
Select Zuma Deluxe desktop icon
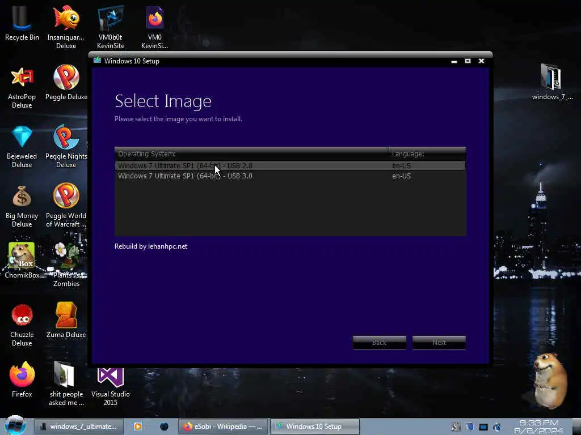66,321
